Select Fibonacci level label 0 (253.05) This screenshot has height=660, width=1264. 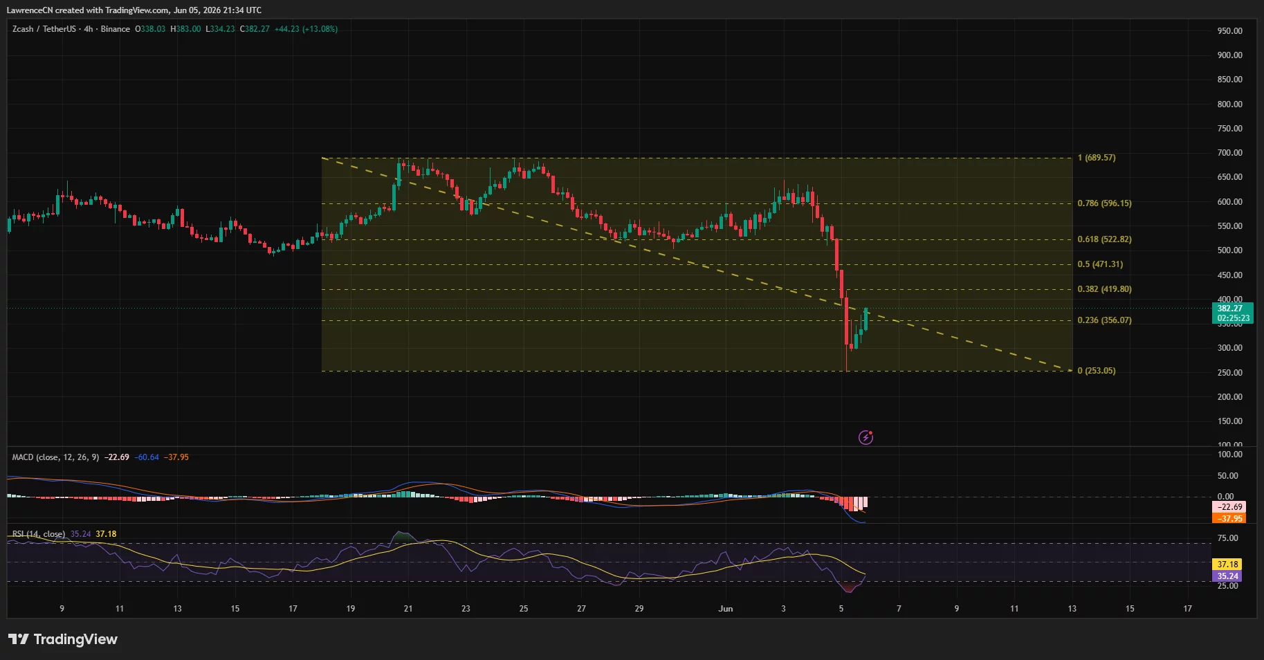1097,371
